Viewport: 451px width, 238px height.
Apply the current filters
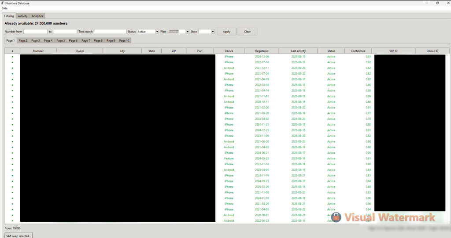[227, 32]
